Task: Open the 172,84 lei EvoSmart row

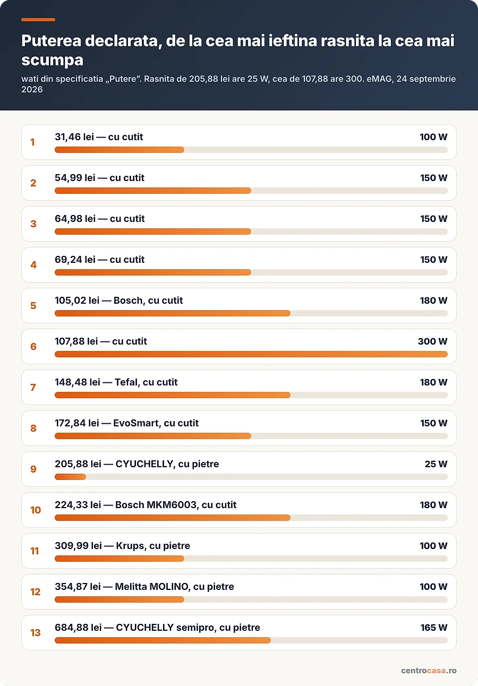Action: click(239, 428)
